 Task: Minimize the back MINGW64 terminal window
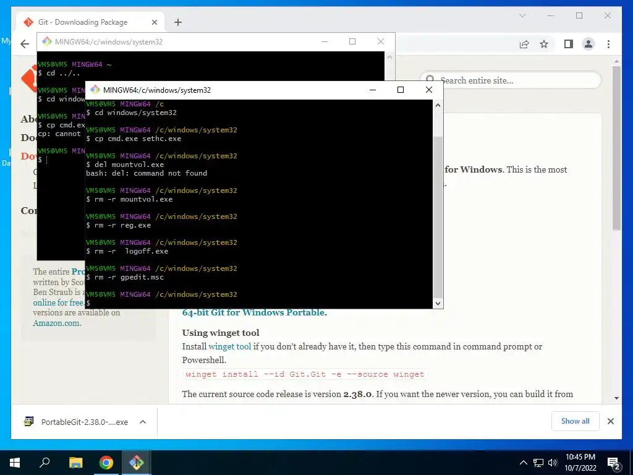(x=325, y=41)
